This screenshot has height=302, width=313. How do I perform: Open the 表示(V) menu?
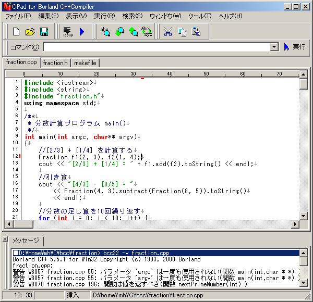(x=76, y=16)
